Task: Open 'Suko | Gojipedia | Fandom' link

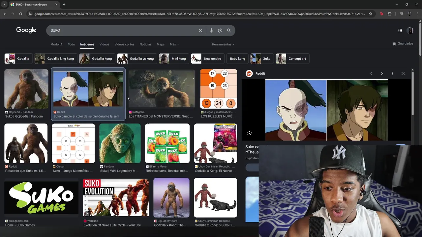Action: 24,116
